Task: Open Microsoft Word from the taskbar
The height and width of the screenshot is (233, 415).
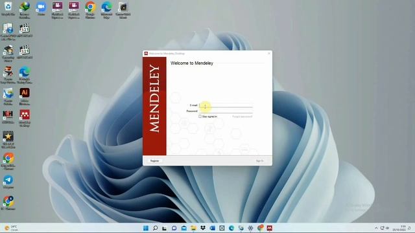Action: point(212,228)
